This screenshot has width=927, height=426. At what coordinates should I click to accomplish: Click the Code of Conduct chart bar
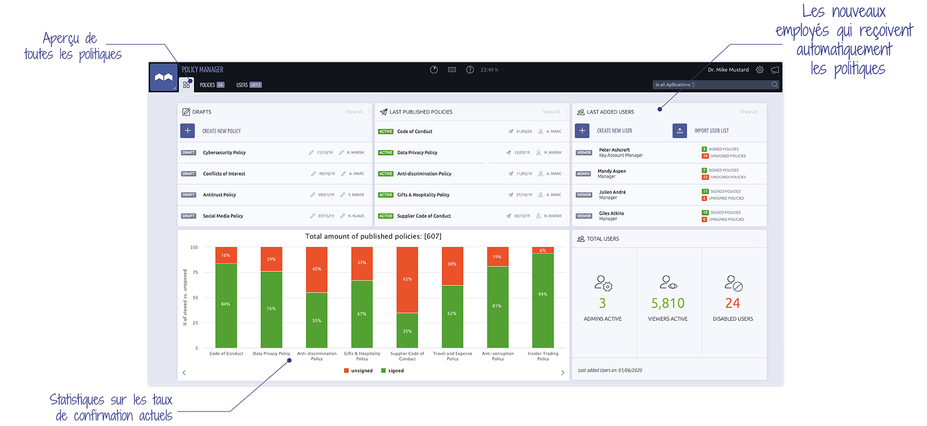[x=226, y=297]
